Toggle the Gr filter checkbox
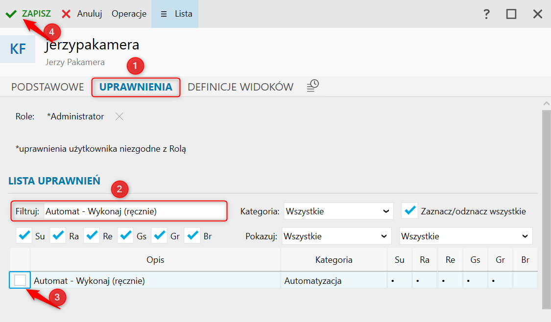Screen dimensions: 551x322 pos(159,235)
